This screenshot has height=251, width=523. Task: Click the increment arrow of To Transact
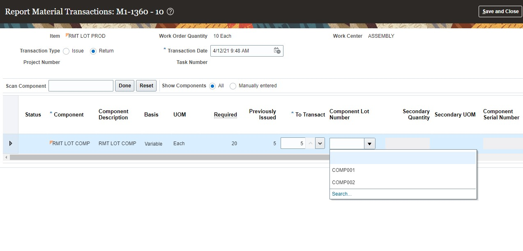pos(310,144)
